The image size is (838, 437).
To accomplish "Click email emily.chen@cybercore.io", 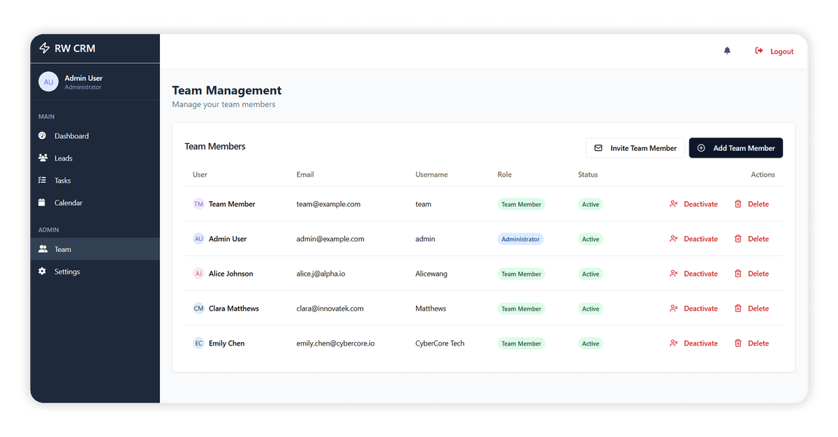I will coord(335,343).
